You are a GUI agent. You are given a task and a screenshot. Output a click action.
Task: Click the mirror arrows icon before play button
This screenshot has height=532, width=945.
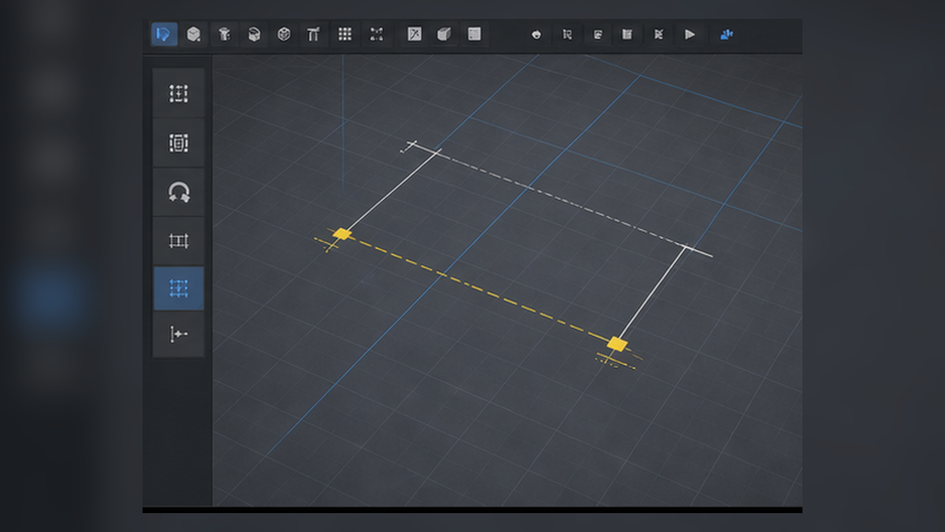[659, 35]
